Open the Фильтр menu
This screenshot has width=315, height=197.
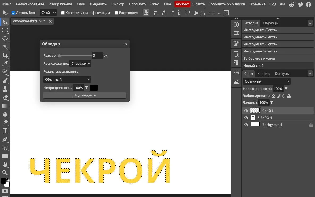[118, 4]
